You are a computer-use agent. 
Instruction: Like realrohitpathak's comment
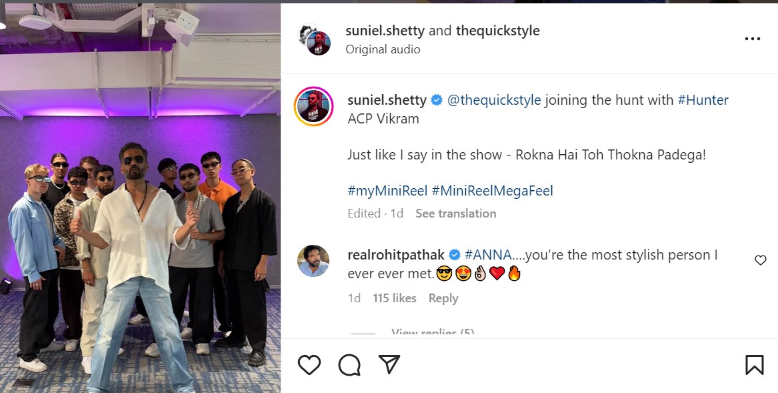click(760, 260)
